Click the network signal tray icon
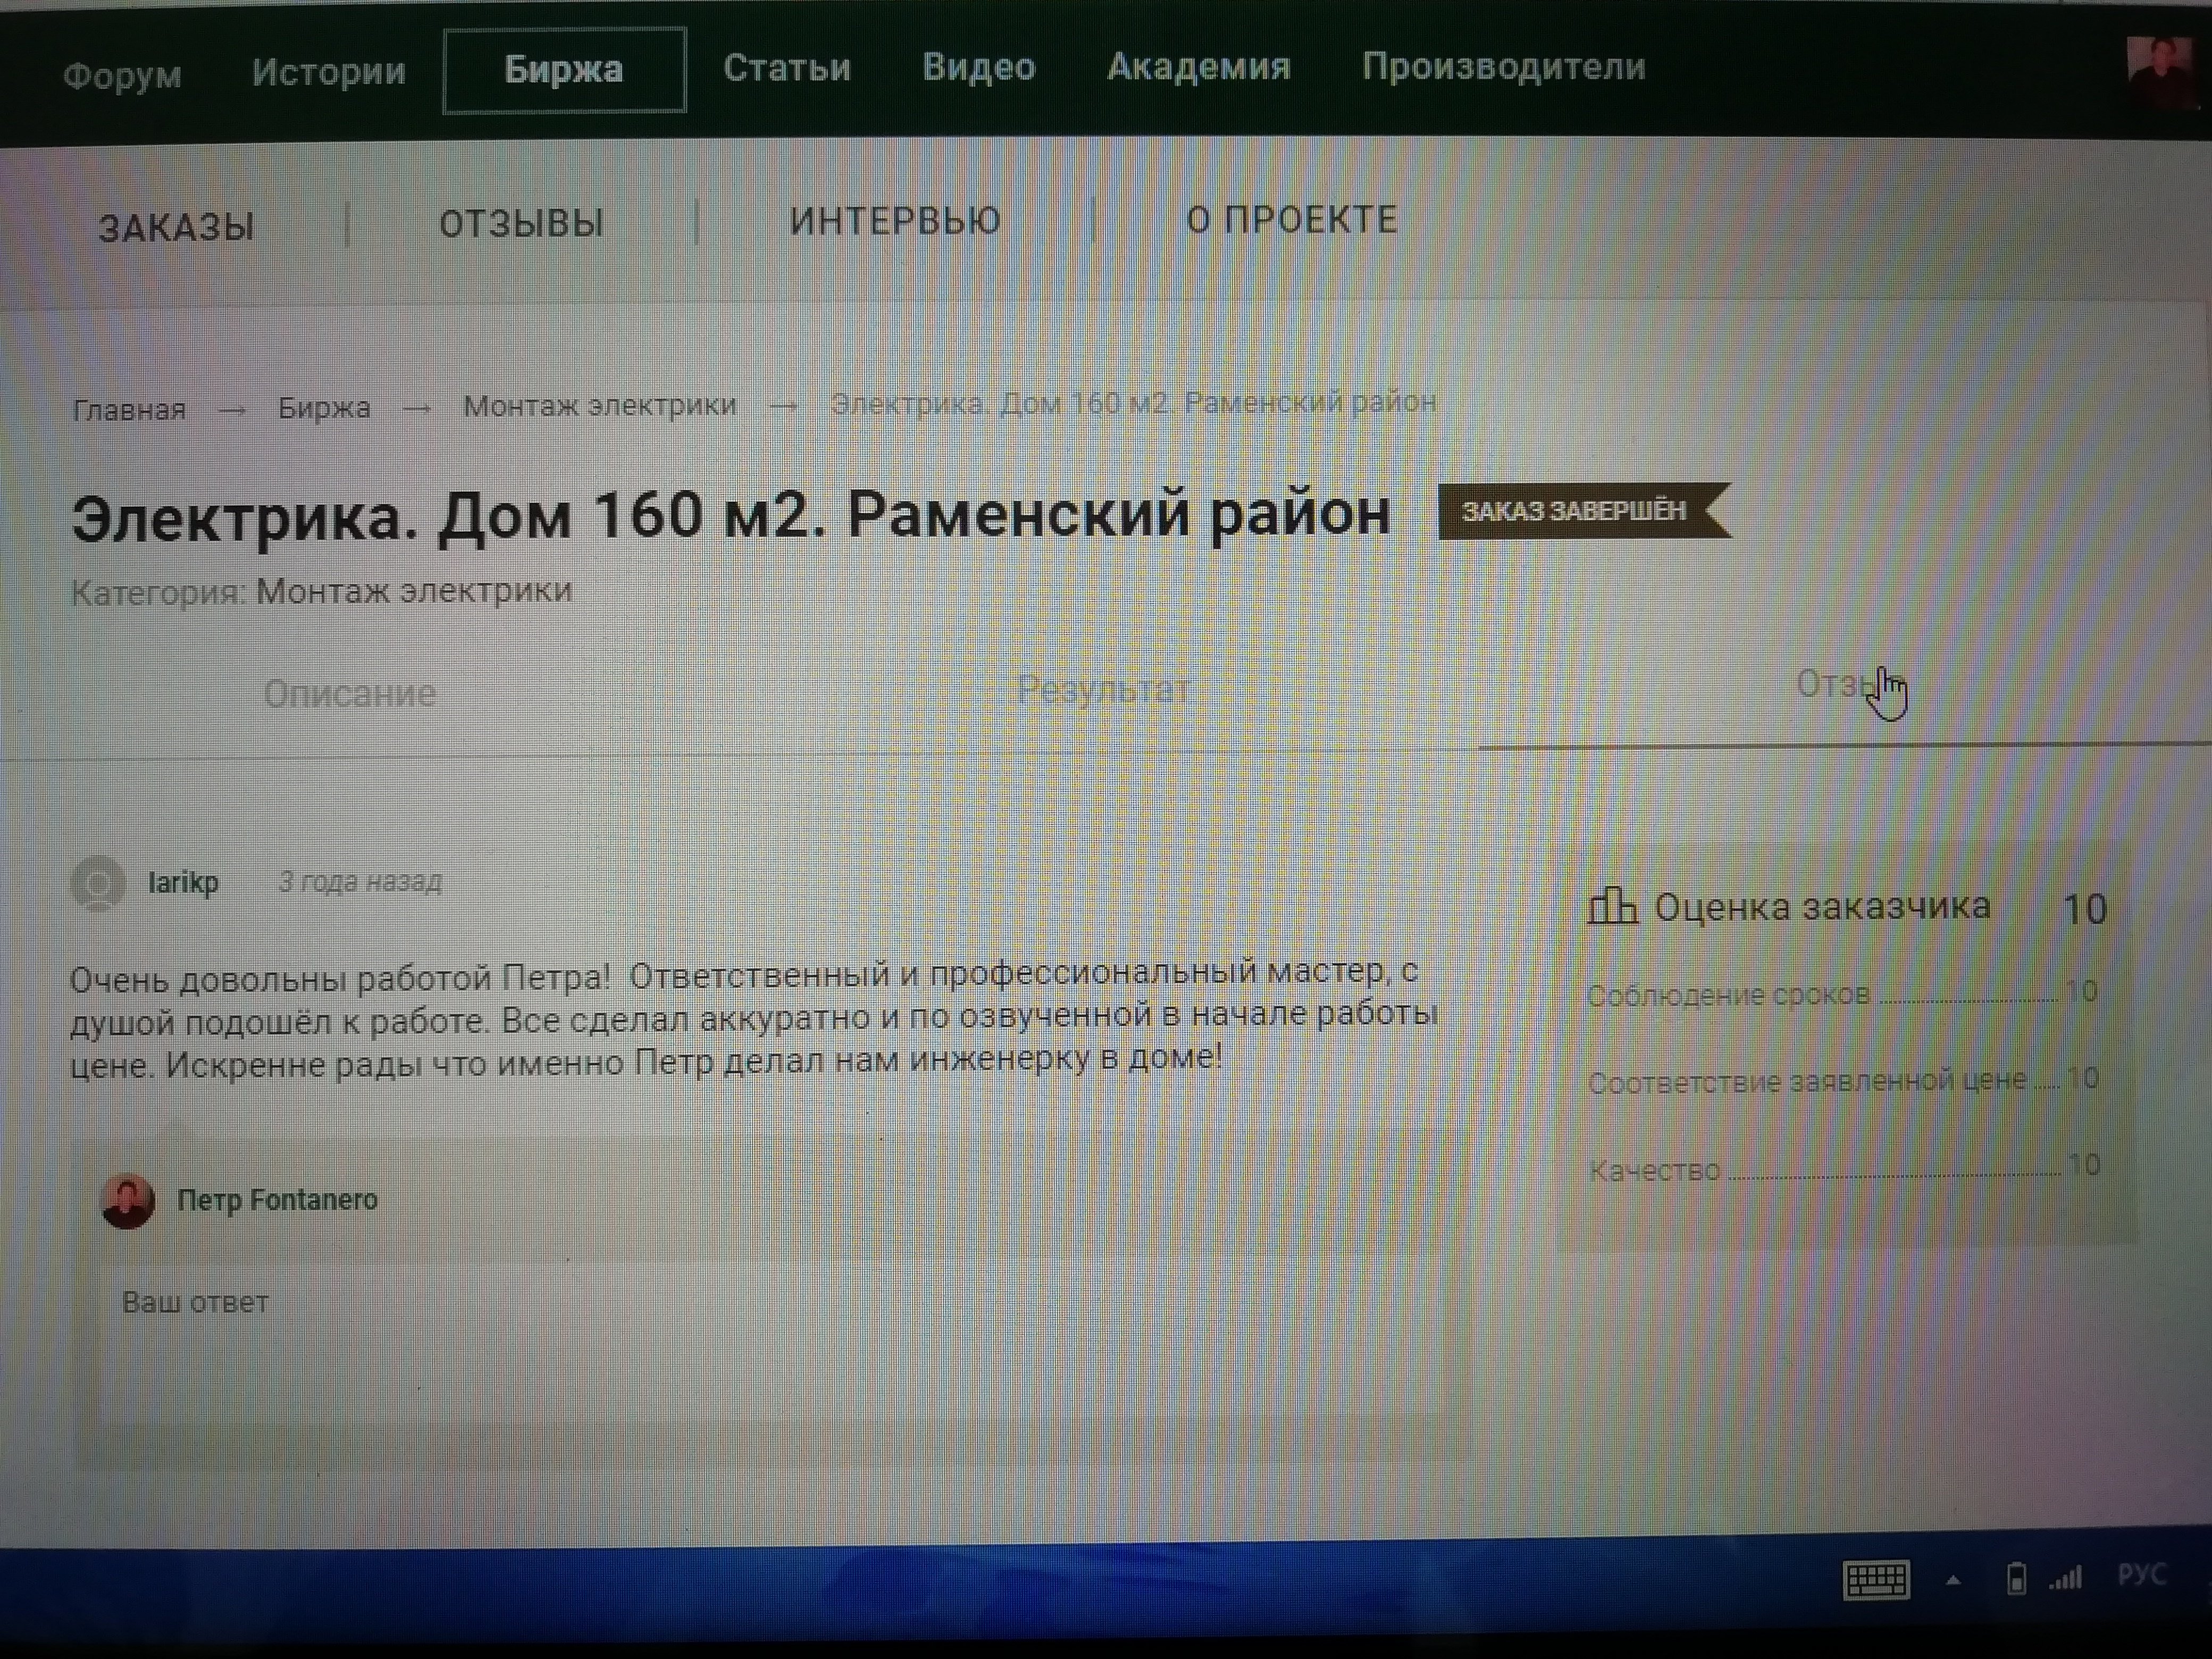2212x1659 pixels. point(2066,1578)
